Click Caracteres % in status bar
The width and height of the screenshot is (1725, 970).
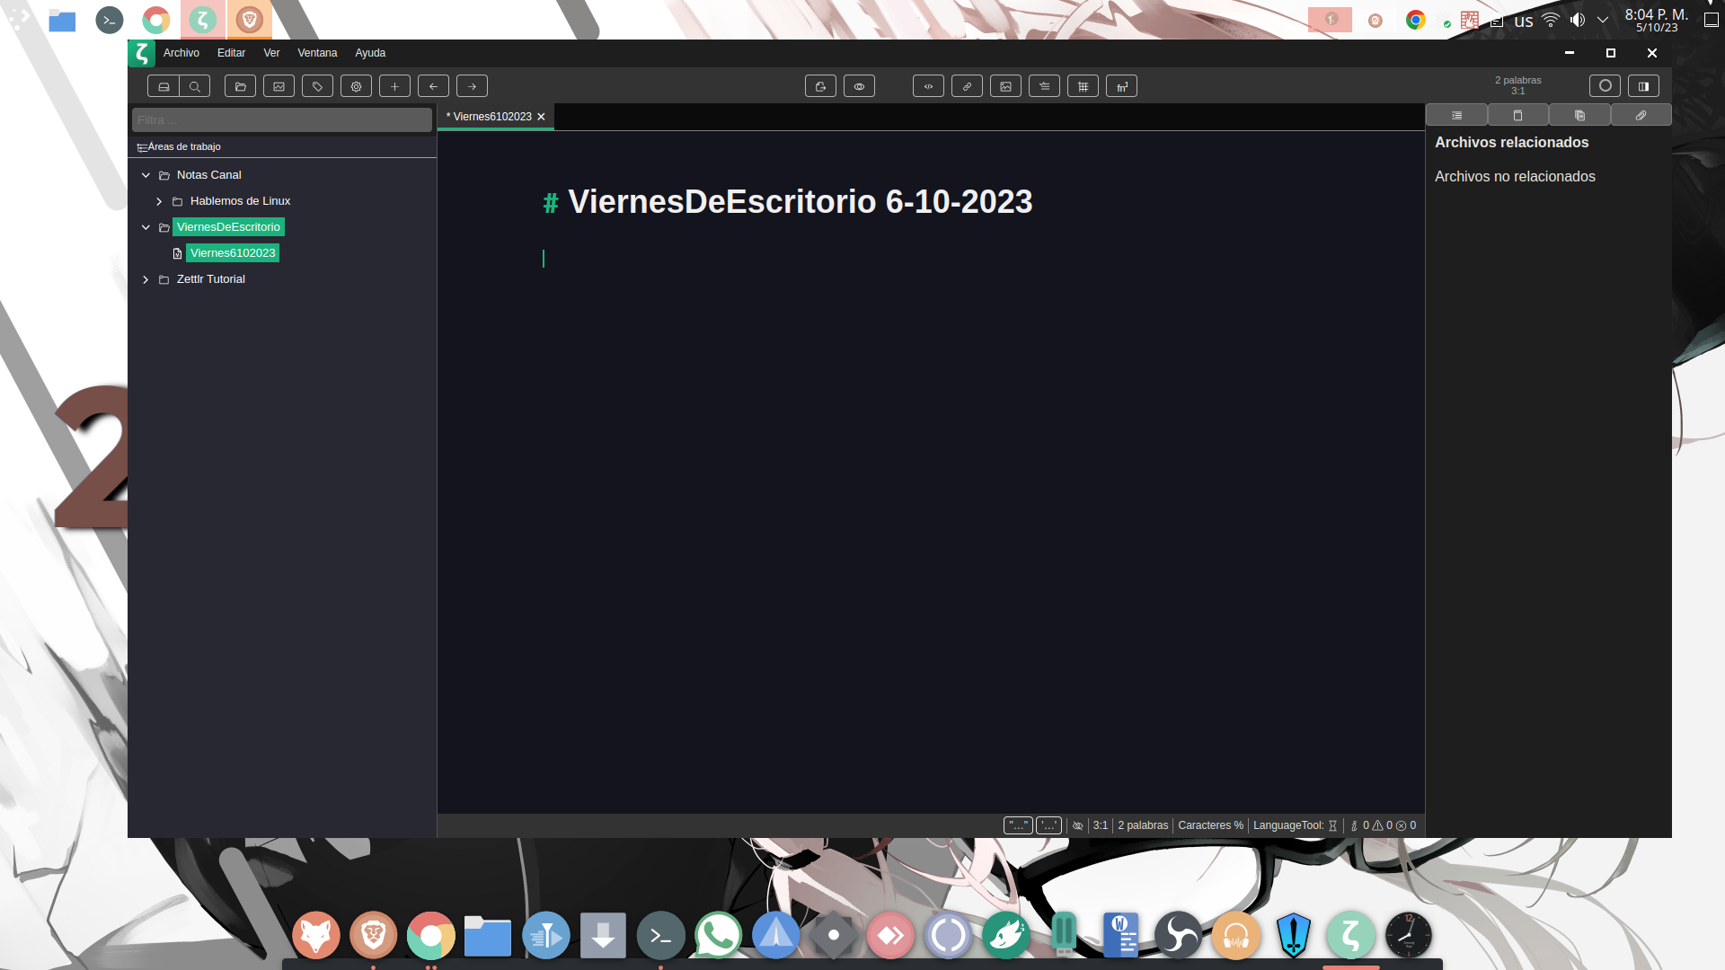point(1210,825)
